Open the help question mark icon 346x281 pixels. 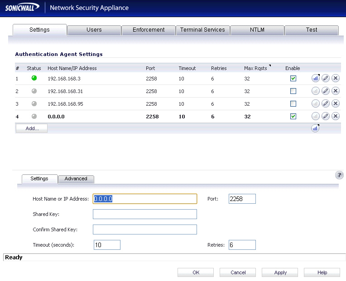click(x=339, y=175)
